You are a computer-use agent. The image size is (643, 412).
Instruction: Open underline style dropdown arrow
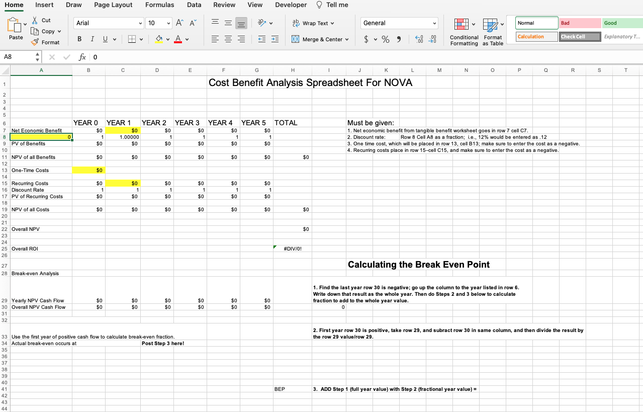coord(115,39)
